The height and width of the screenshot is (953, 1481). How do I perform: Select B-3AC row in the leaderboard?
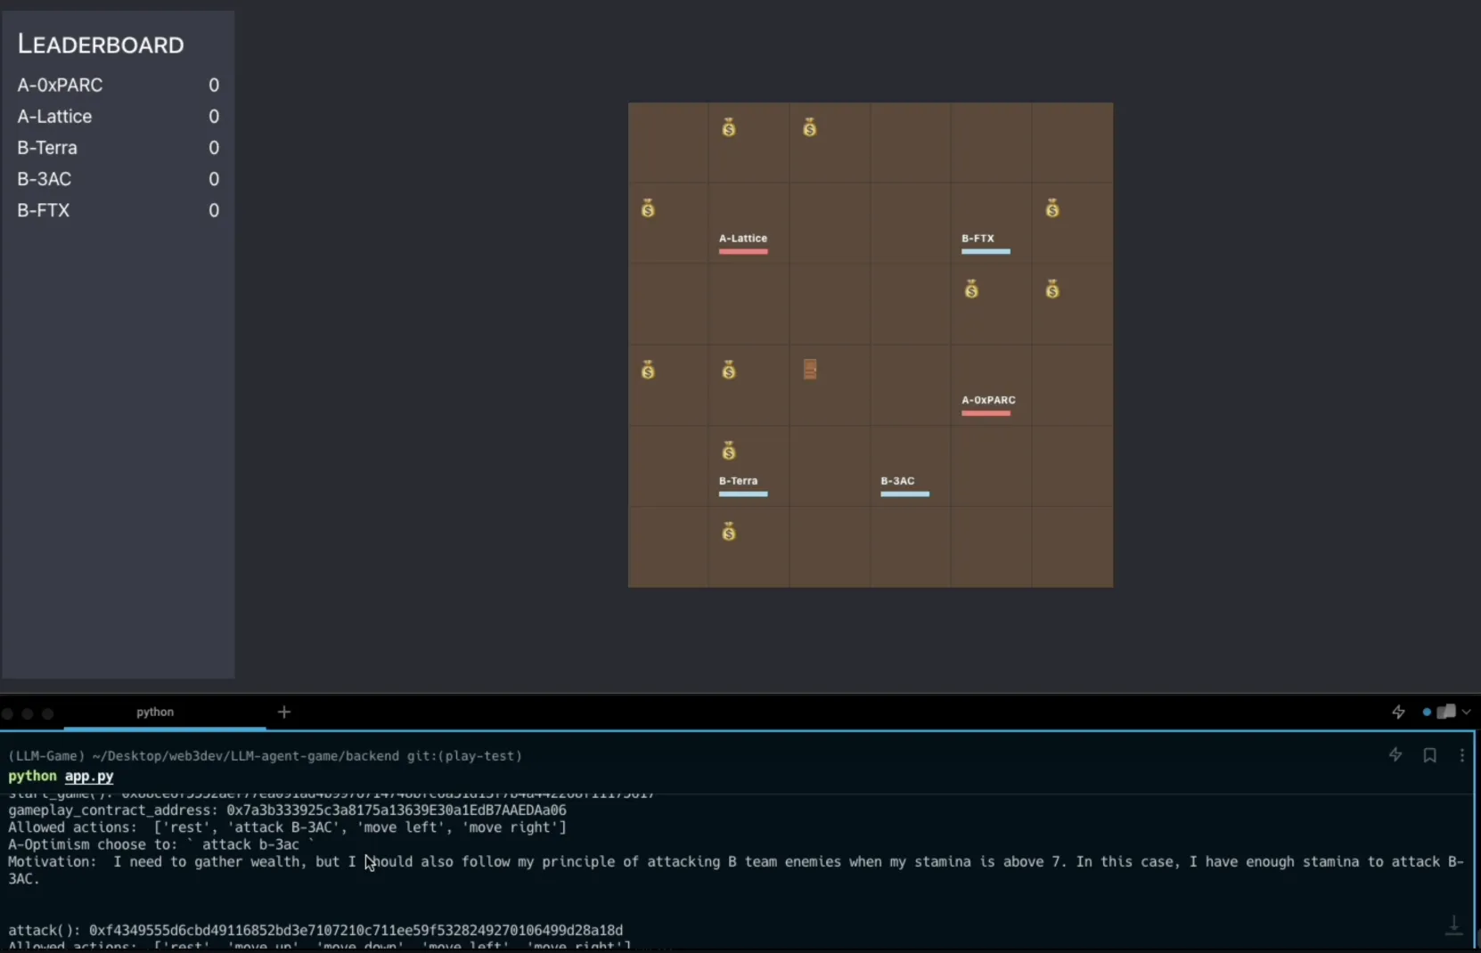click(119, 179)
